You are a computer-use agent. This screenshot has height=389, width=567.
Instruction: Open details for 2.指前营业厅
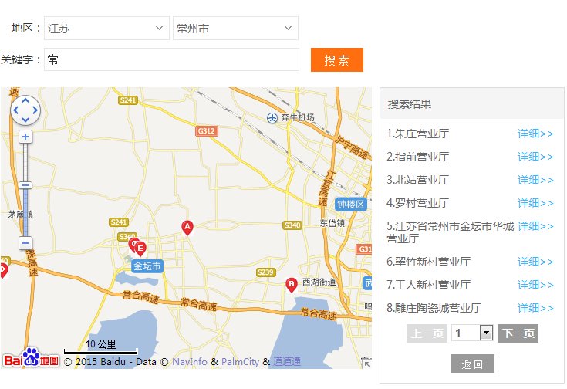tap(535, 157)
